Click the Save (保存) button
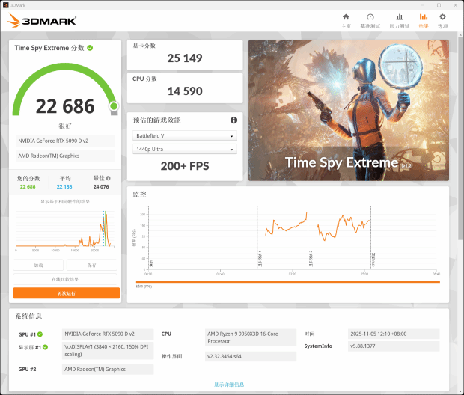Screen dimensions: 464x395 [x=92, y=265]
